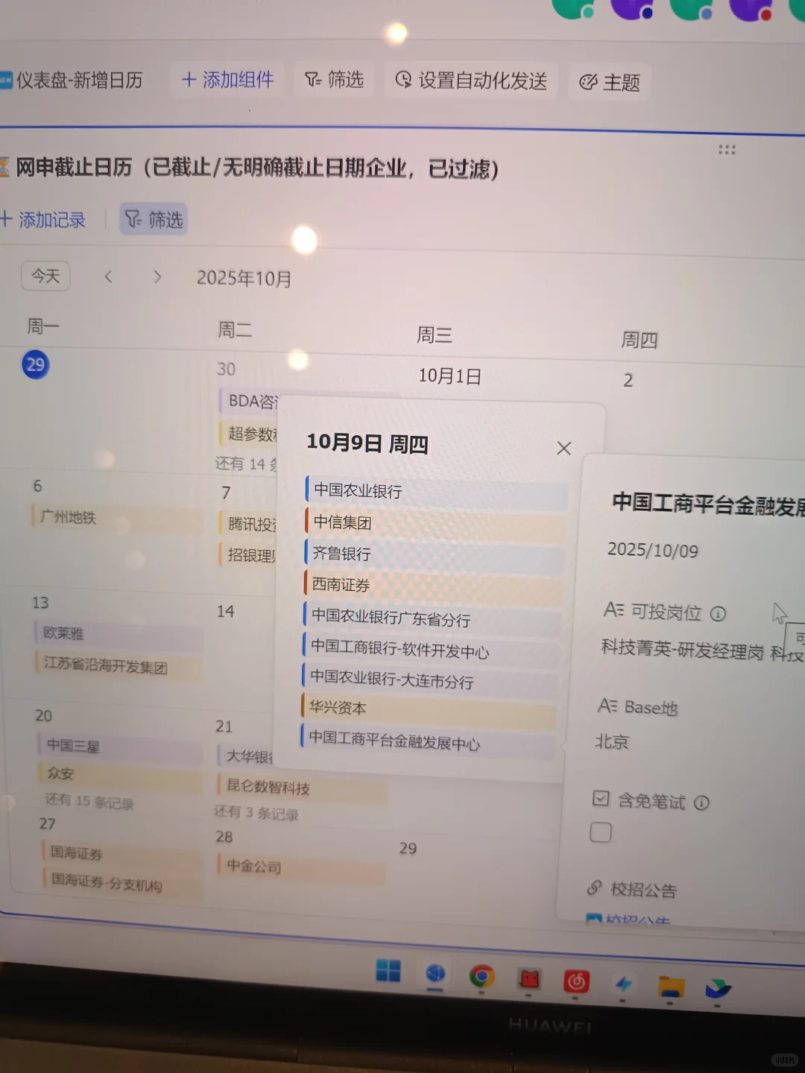Select 中国农业银行 entry in popup
805x1073 pixels.
pos(436,492)
